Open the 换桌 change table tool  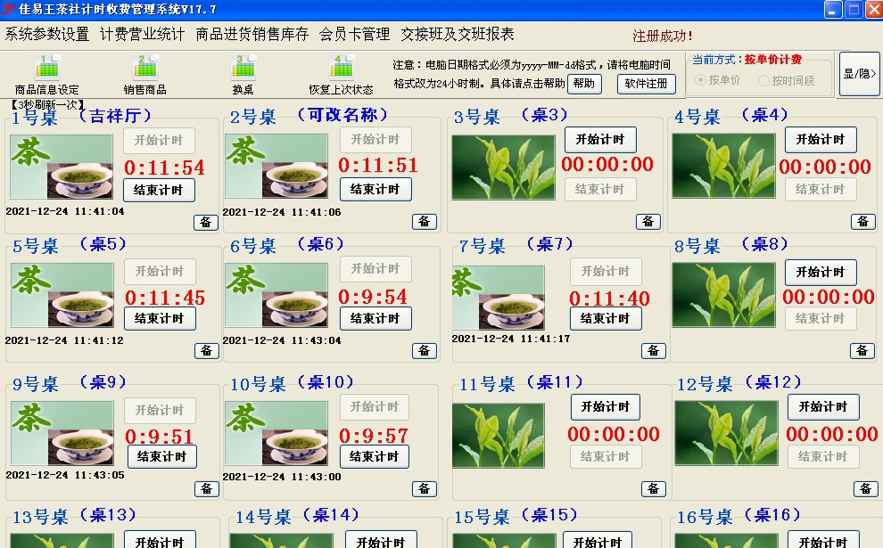pos(242,76)
